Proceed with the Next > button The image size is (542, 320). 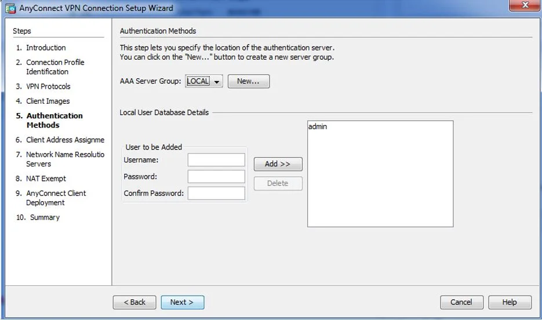pyautogui.click(x=182, y=302)
